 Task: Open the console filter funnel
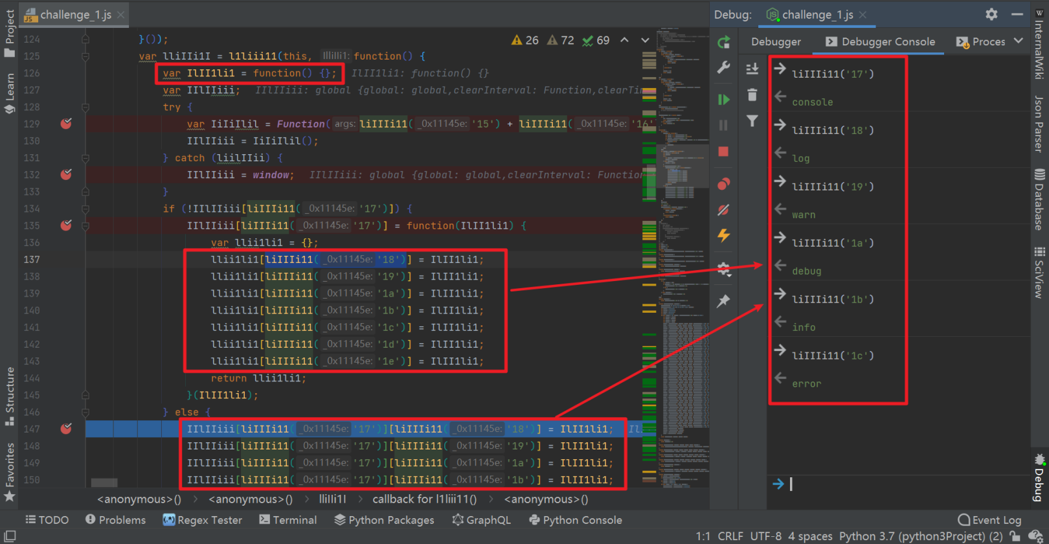tap(752, 121)
